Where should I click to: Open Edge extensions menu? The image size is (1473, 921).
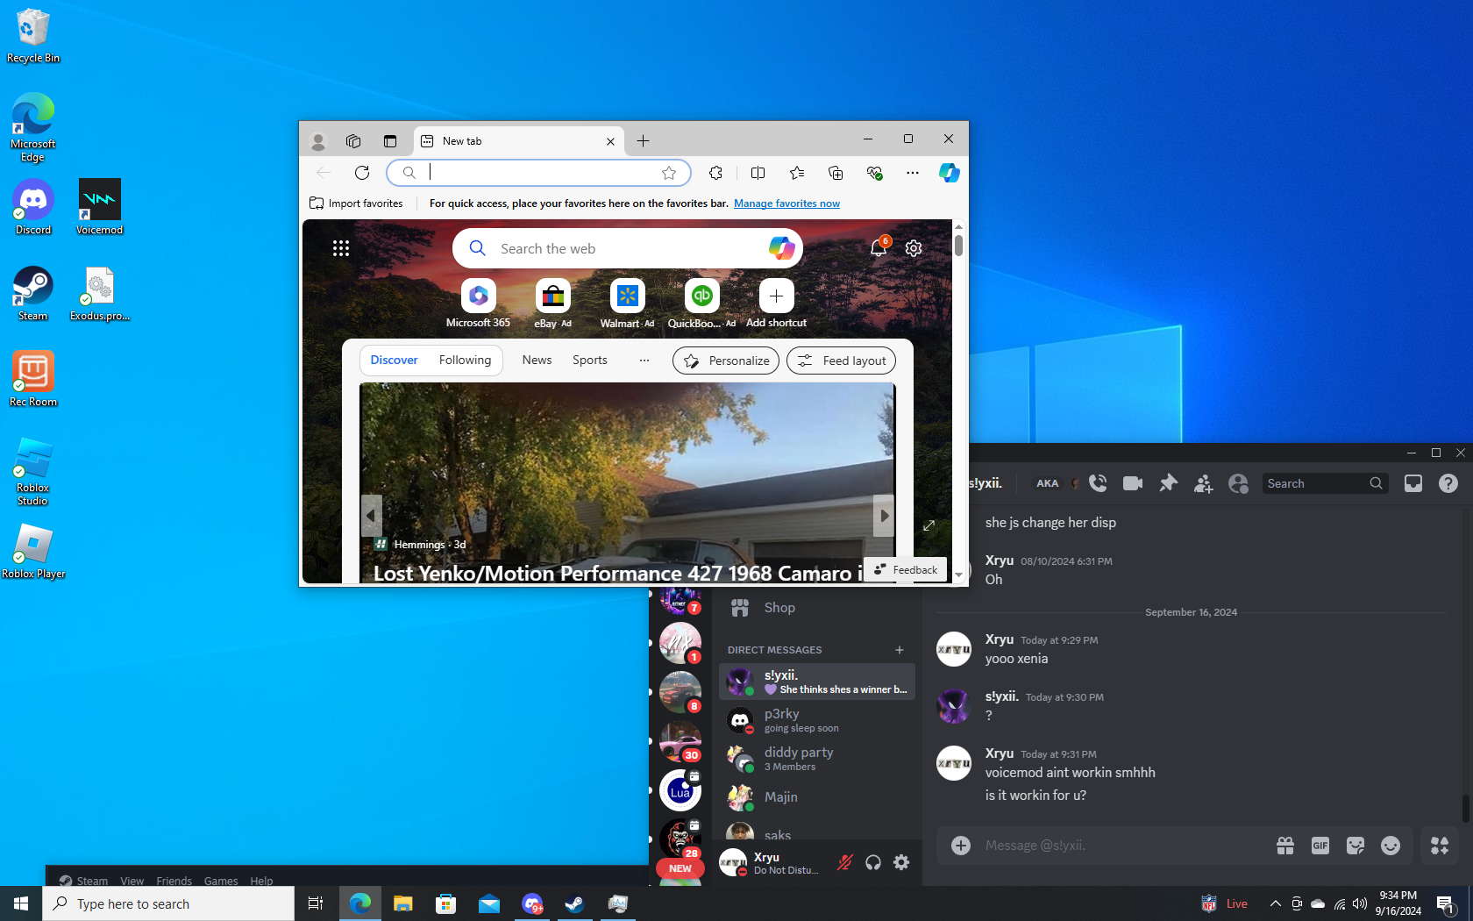[716, 173]
